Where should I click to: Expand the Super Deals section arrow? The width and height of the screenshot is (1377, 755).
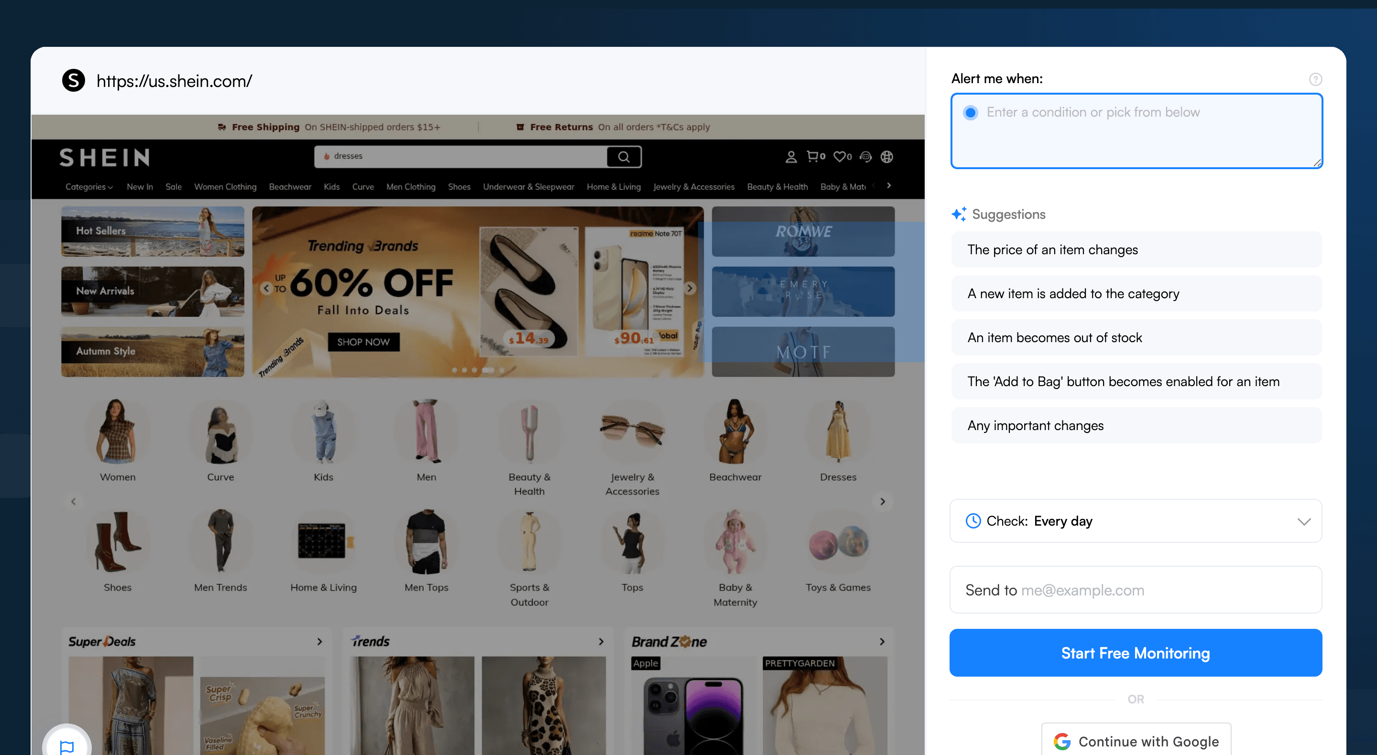coord(320,641)
